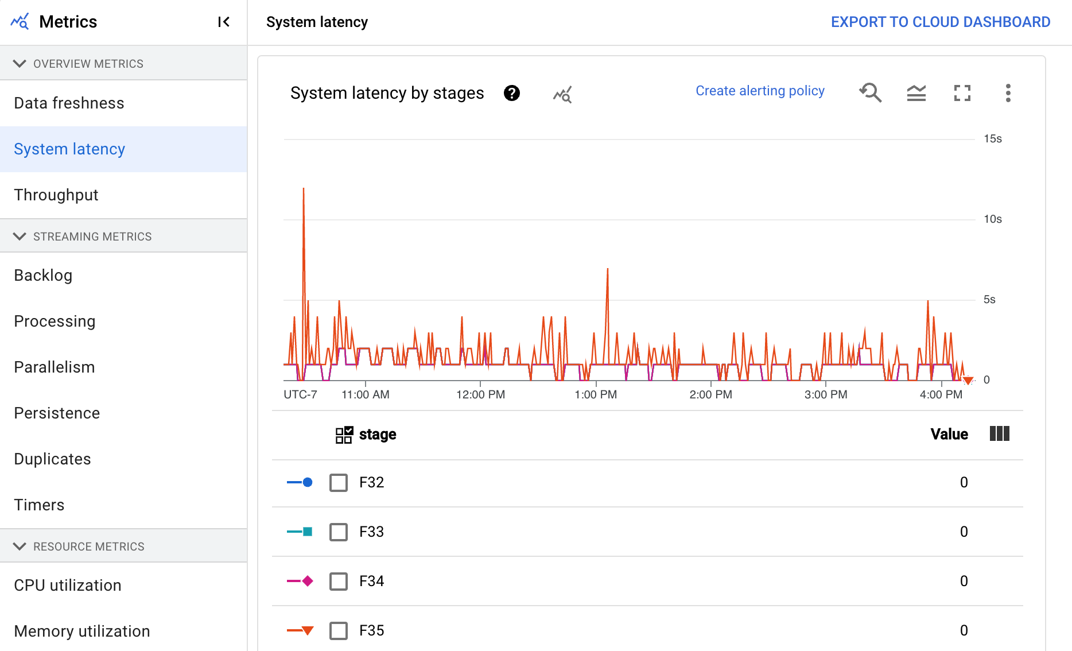The height and width of the screenshot is (651, 1072).
Task: Open Create alerting policy
Action: [760, 91]
